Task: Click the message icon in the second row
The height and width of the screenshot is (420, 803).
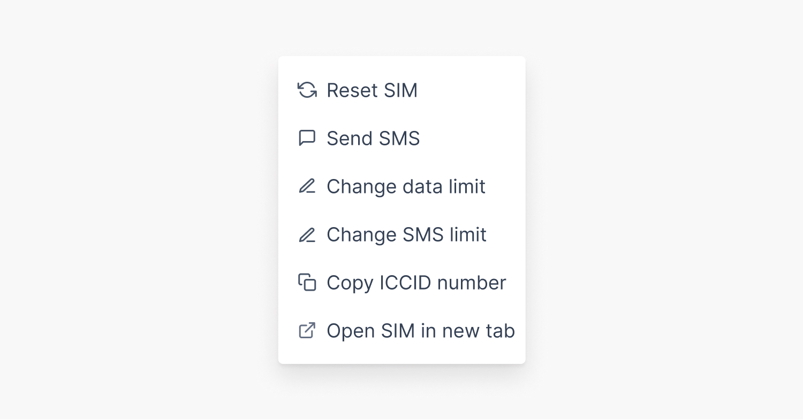Action: click(x=307, y=138)
